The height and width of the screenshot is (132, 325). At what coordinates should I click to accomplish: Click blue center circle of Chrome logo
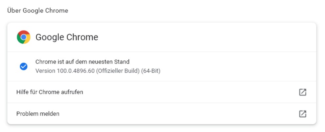pos(24,37)
